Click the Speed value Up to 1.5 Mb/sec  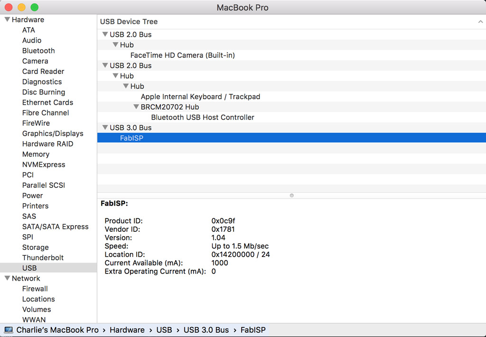(x=240, y=246)
